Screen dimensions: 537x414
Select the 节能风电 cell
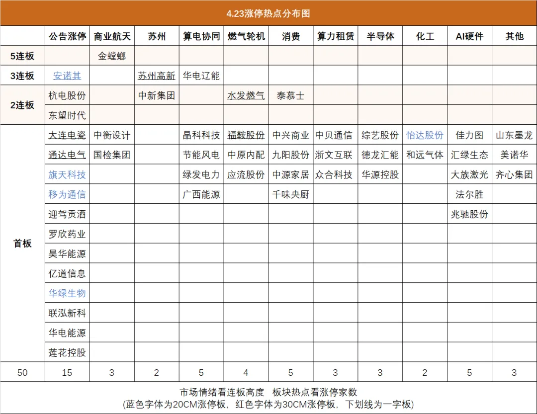coord(201,155)
